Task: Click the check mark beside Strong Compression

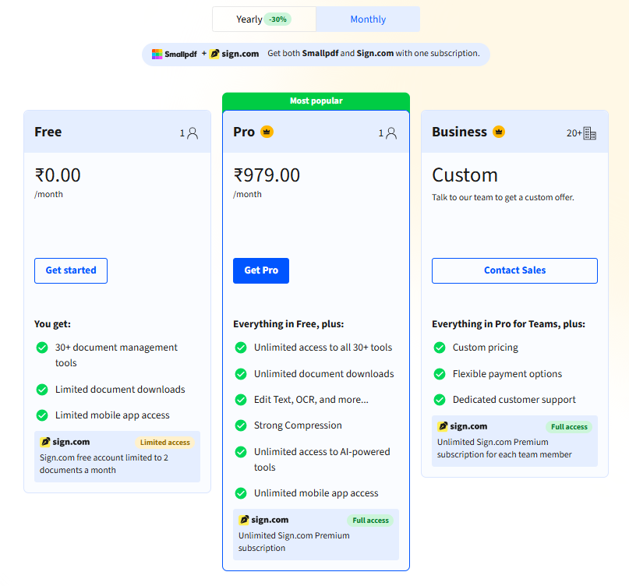Action: tap(241, 425)
